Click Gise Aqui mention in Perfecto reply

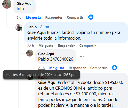(x=47, y=82)
